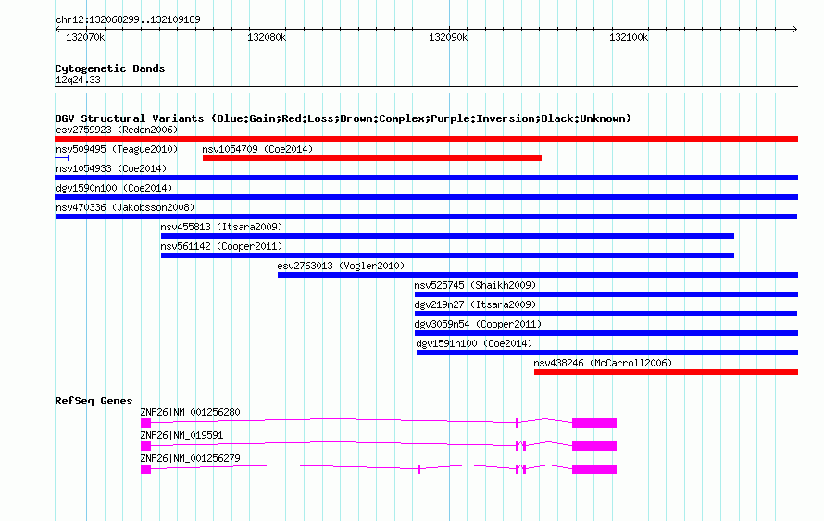
Task: Click the esv2763013 blue gain bar
Action: click(x=538, y=275)
